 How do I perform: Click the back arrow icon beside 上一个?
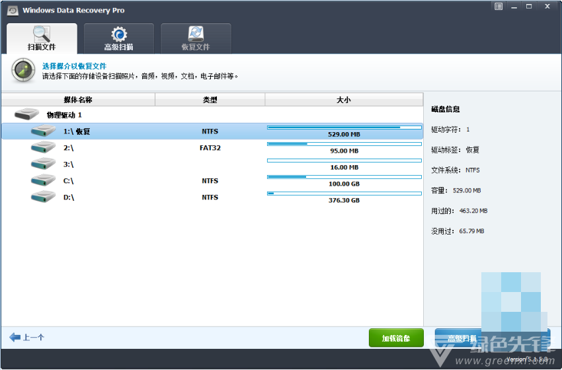point(15,337)
